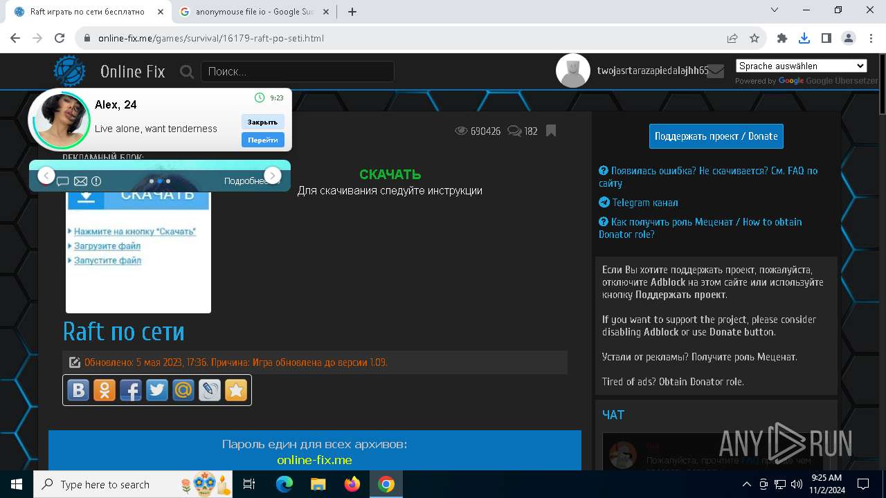Open the Появилась ошибка FAQ link
886x498 pixels.
(708, 177)
